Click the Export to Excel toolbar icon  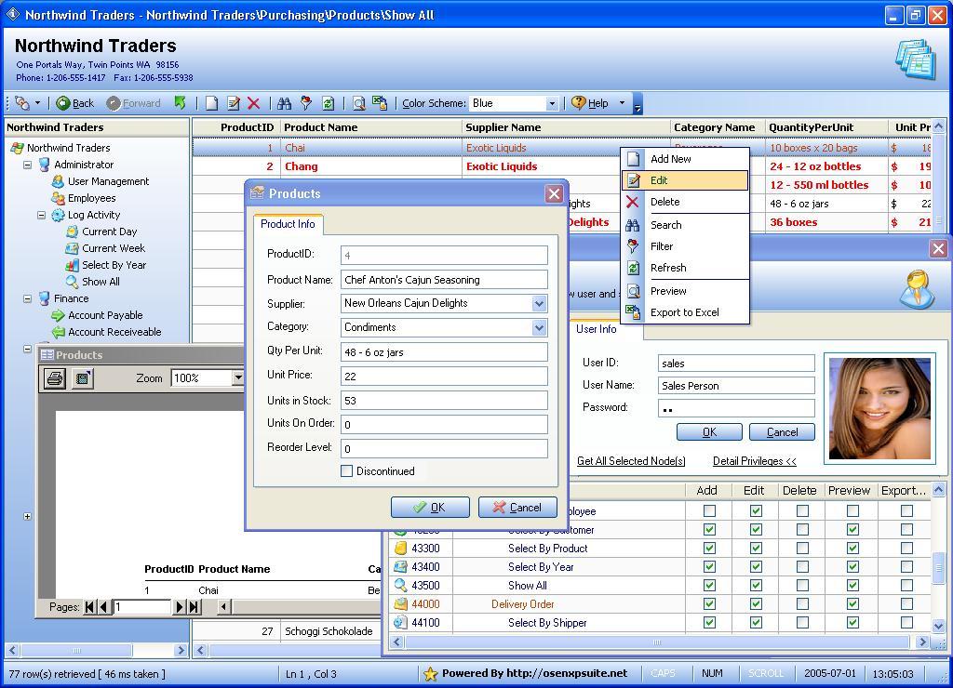[380, 103]
